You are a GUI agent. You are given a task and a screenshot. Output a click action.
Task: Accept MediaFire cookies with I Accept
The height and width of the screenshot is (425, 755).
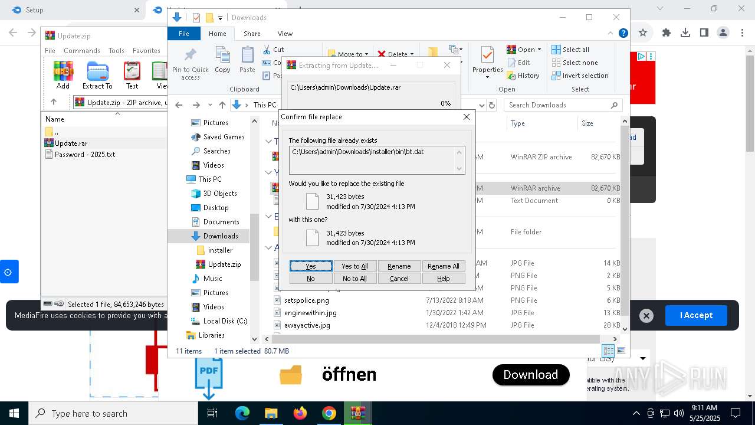point(696,315)
